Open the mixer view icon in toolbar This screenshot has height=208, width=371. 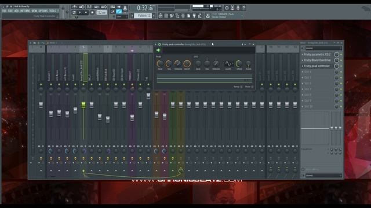[183, 16]
